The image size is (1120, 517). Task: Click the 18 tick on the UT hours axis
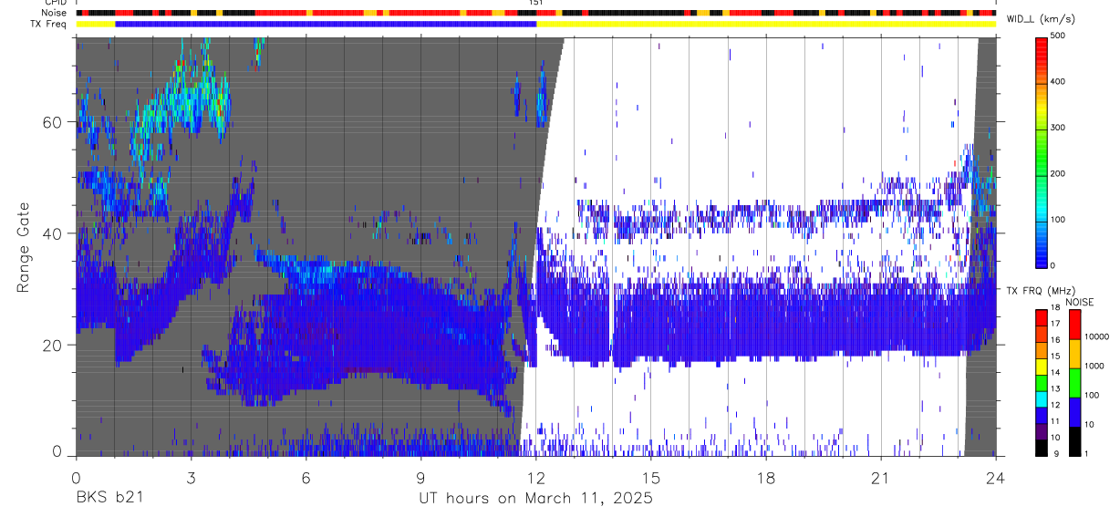click(766, 477)
